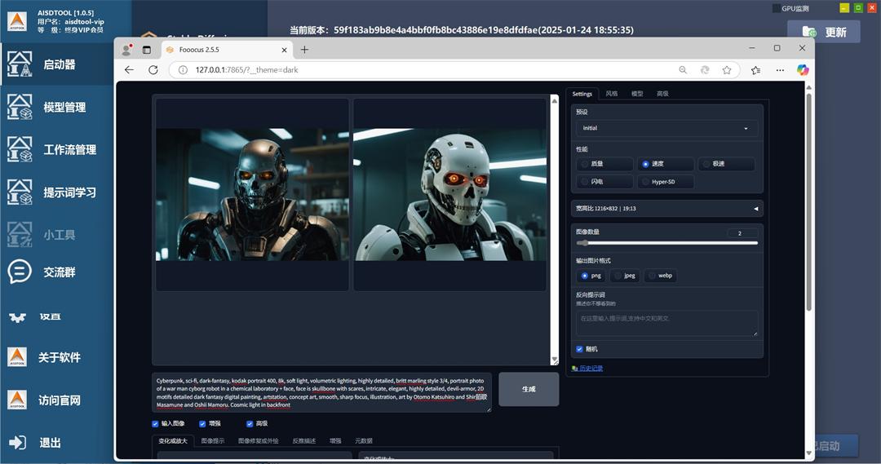
Task: Switch to the 图像提示 tab
Action: click(212, 440)
